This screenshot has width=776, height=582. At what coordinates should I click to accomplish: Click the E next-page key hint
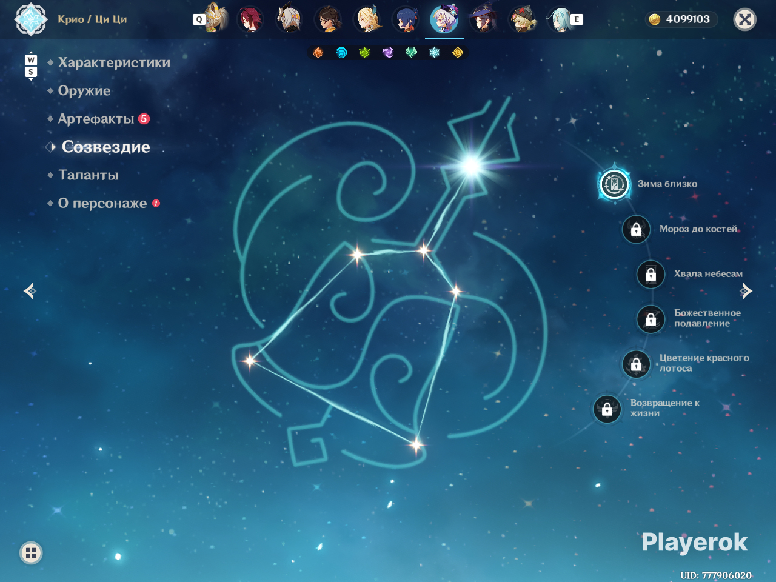(577, 19)
